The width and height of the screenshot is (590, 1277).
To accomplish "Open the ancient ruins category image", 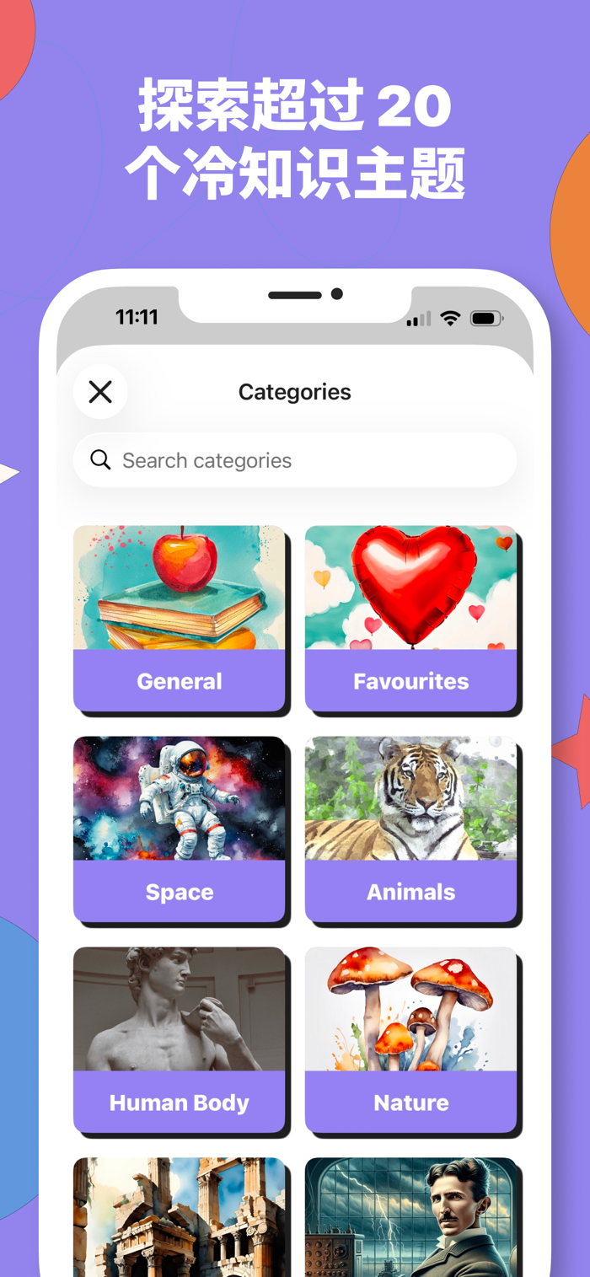I will pyautogui.click(x=180, y=1217).
